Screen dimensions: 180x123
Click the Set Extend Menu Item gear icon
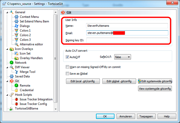click(x=16, y=21)
